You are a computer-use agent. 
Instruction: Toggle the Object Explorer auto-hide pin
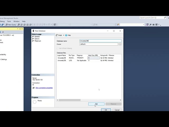20,29
